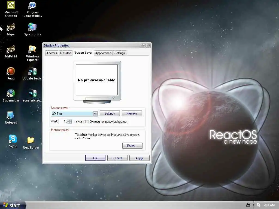Switch to the Desktop tab
Image resolution: width=279 pixels, height=209 pixels.
pos(66,53)
